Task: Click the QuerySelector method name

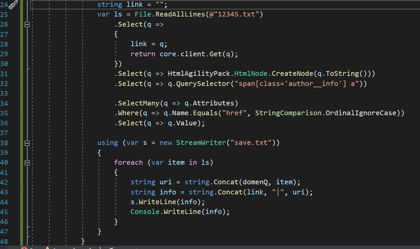Action: click(203, 84)
